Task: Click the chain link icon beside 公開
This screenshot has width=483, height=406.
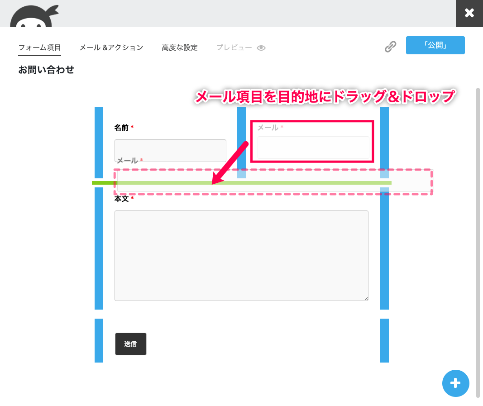Action: tap(390, 47)
